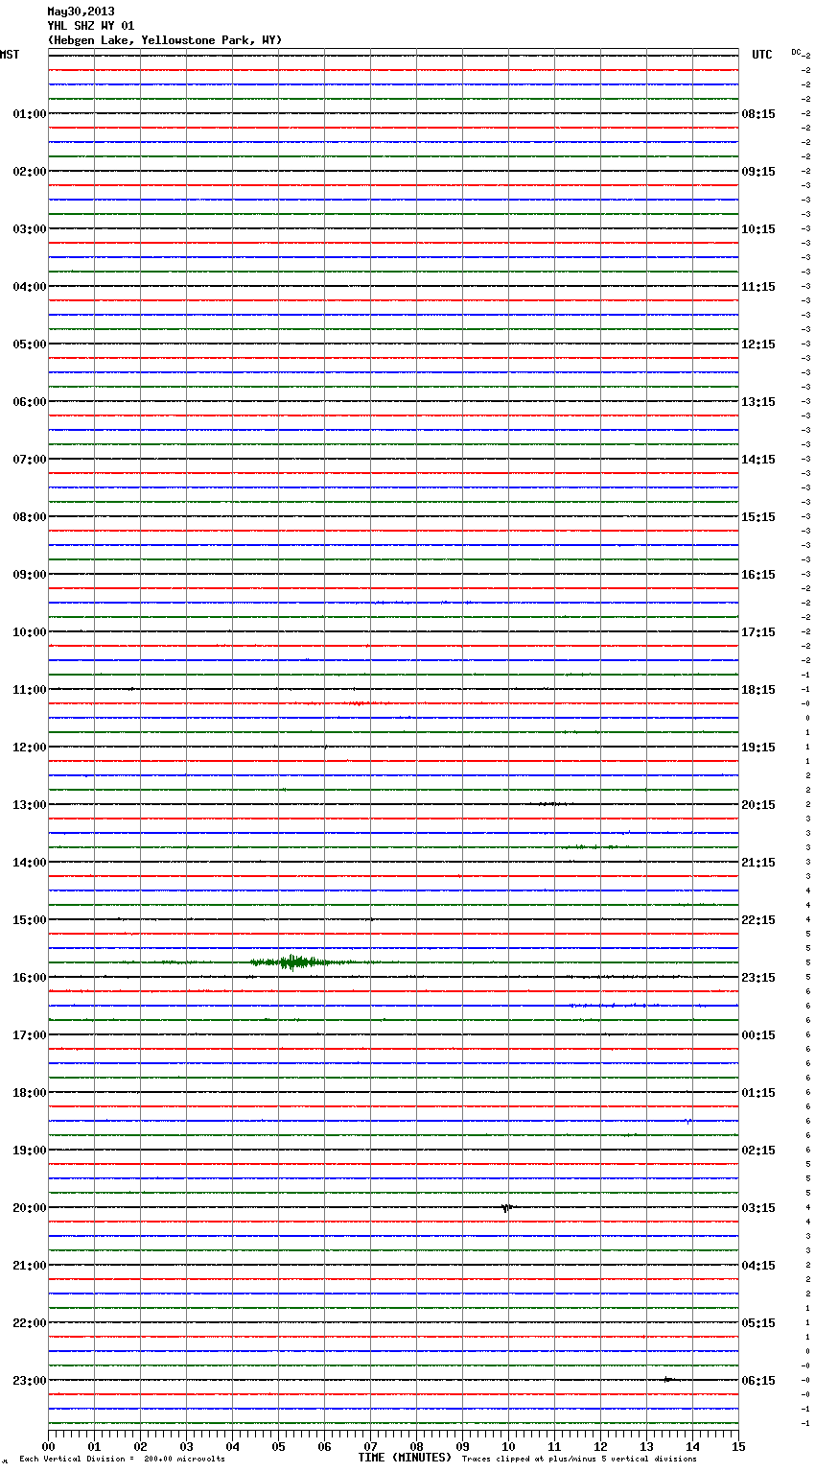Select the 04:00 MST time label
Image resolution: width=815 pixels, height=1472 pixels.
[30, 287]
